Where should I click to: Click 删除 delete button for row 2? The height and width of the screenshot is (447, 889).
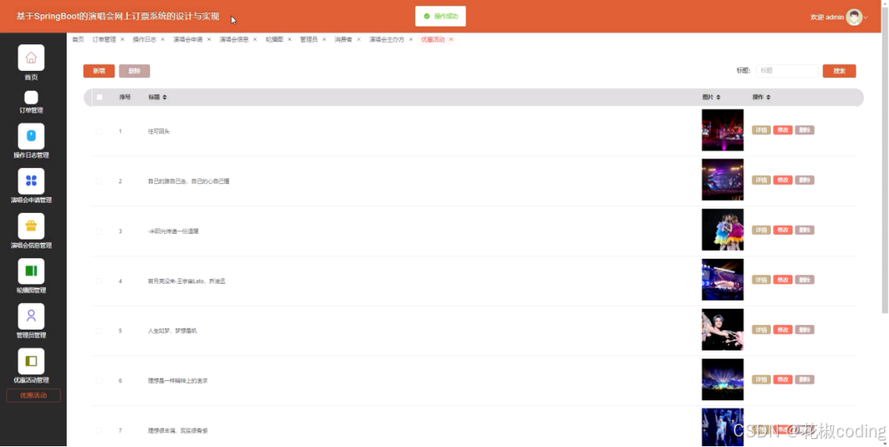[805, 180]
